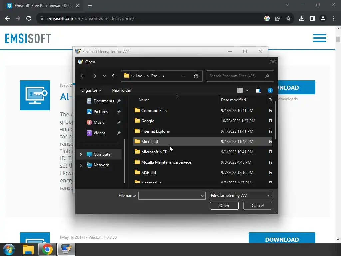Select the Mozilla Maintenance Service folder
The height and width of the screenshot is (256, 341).
pos(202,162)
